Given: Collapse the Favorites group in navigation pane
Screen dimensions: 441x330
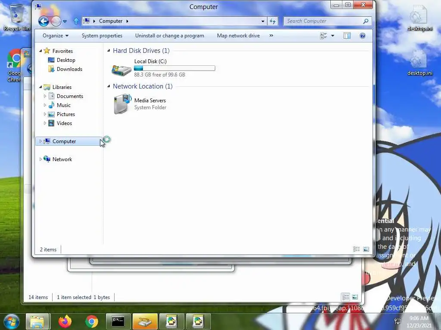Looking at the screenshot, I should pyautogui.click(x=40, y=51).
